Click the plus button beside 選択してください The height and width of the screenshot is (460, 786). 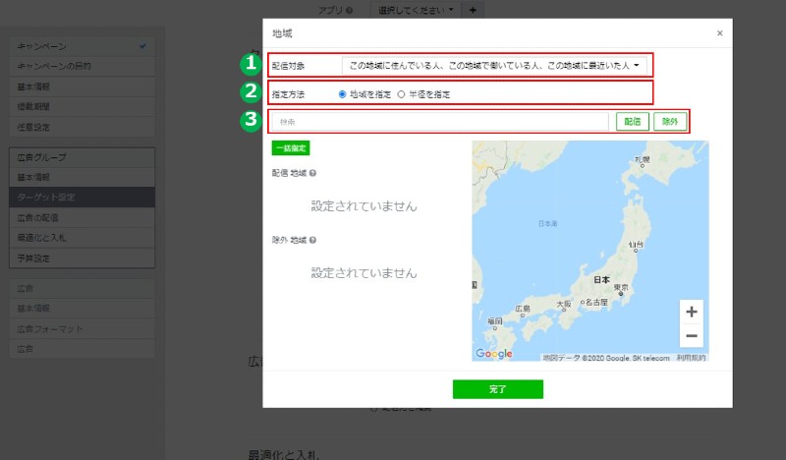pyautogui.click(x=473, y=10)
